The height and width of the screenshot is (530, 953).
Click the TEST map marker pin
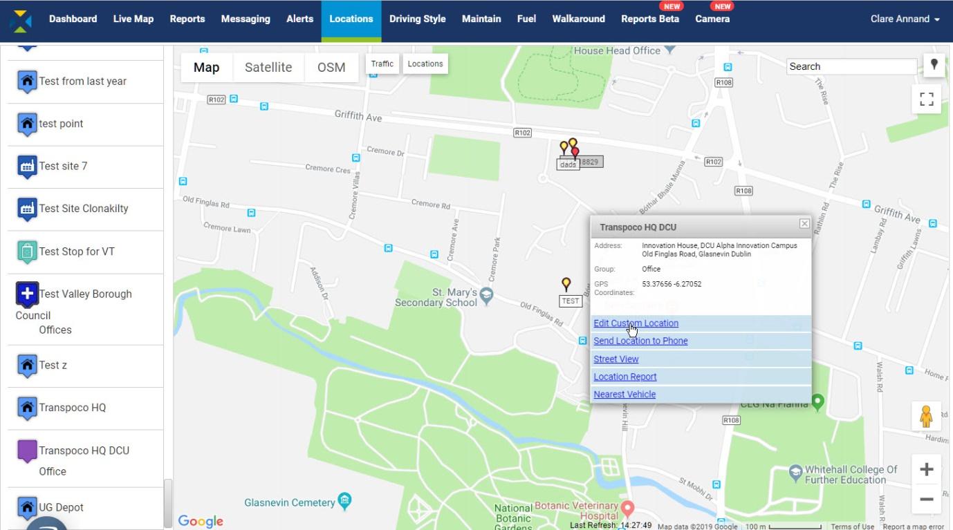pos(566,284)
